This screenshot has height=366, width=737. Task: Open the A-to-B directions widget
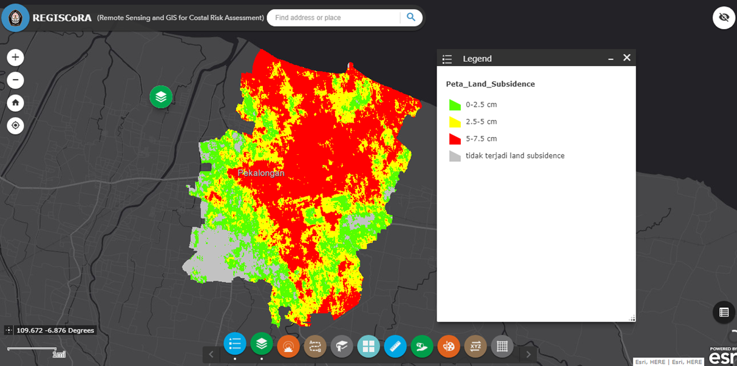coord(315,347)
